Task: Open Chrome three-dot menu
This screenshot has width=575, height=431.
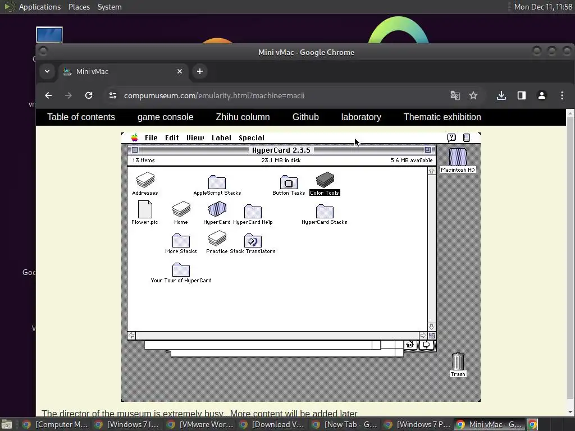Action: pyautogui.click(x=562, y=95)
